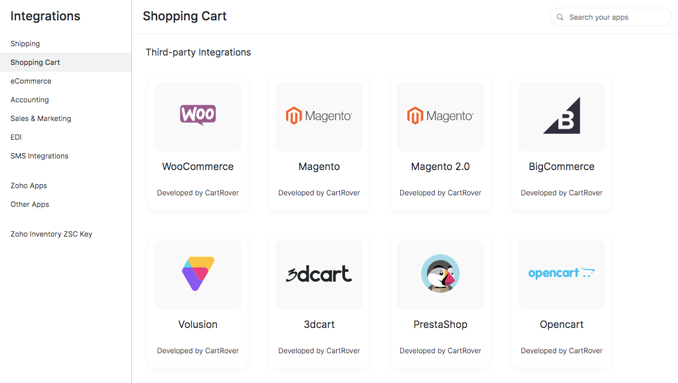Select the Magento integration logo
This screenshot has width=678, height=383.
tap(319, 117)
